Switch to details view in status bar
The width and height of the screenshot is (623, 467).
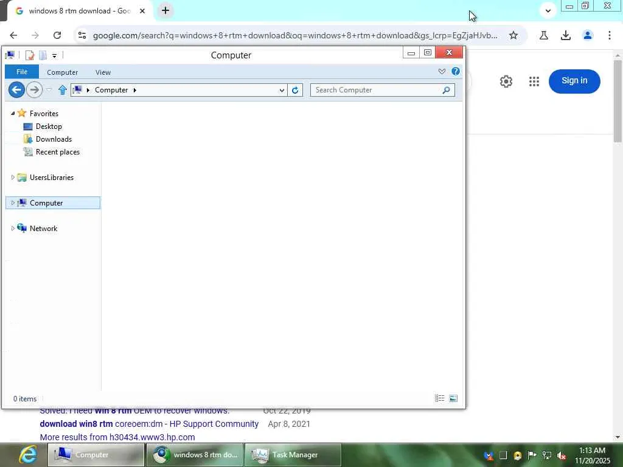point(439,398)
